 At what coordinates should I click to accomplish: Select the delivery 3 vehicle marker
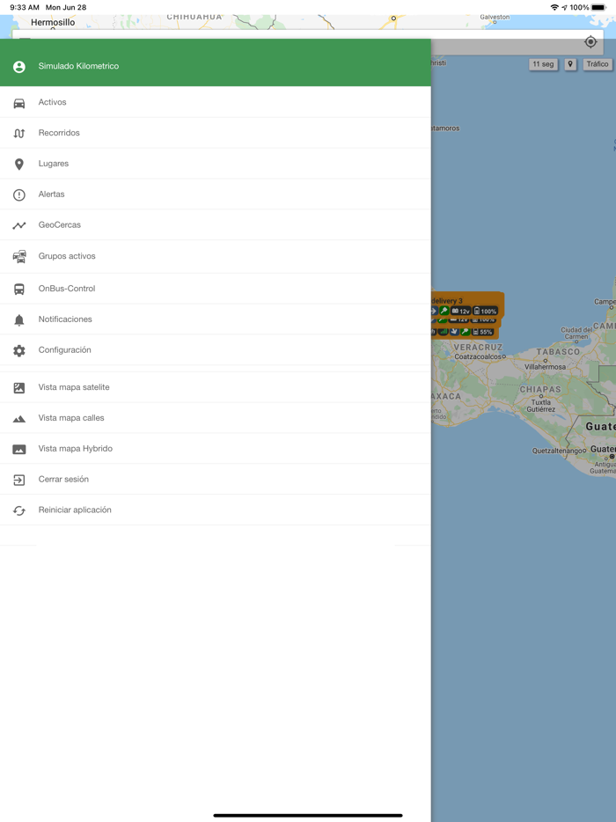coord(466,305)
